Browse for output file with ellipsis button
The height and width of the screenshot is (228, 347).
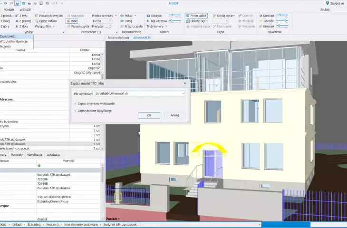[183, 94]
